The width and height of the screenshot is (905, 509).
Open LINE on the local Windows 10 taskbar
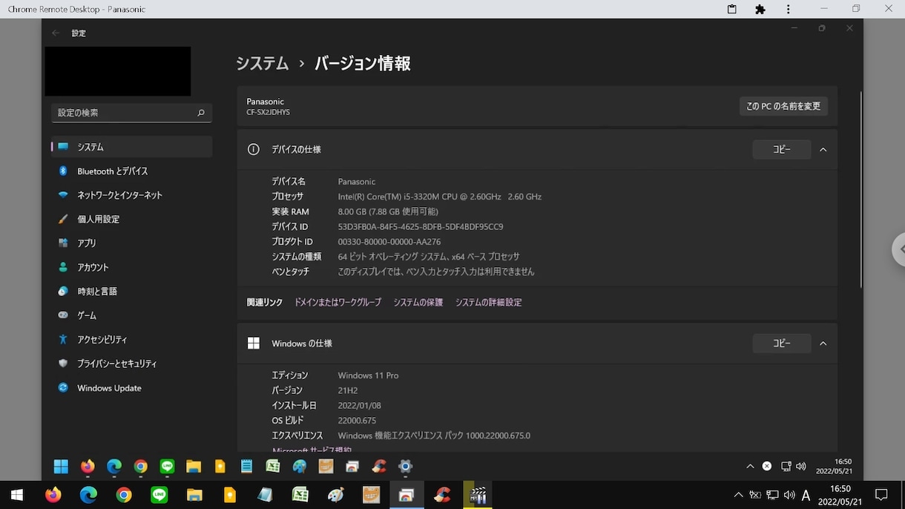click(159, 495)
